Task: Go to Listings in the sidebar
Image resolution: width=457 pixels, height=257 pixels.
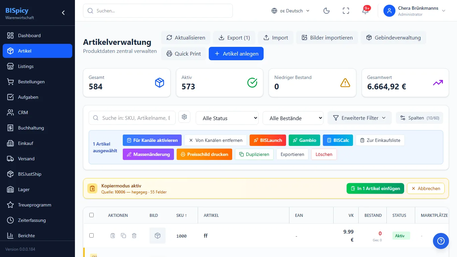Action: tap(37, 66)
